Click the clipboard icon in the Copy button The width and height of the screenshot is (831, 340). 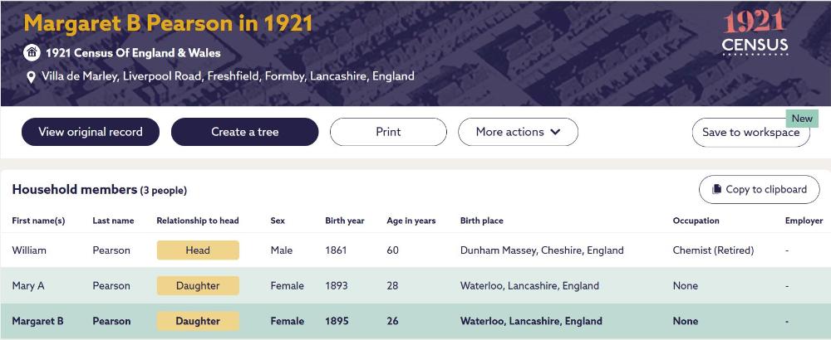coord(716,190)
